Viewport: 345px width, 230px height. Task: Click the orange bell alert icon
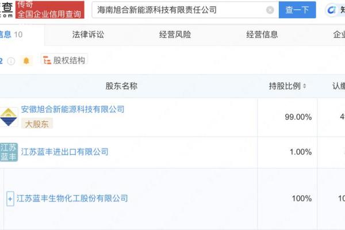click(x=26, y=60)
